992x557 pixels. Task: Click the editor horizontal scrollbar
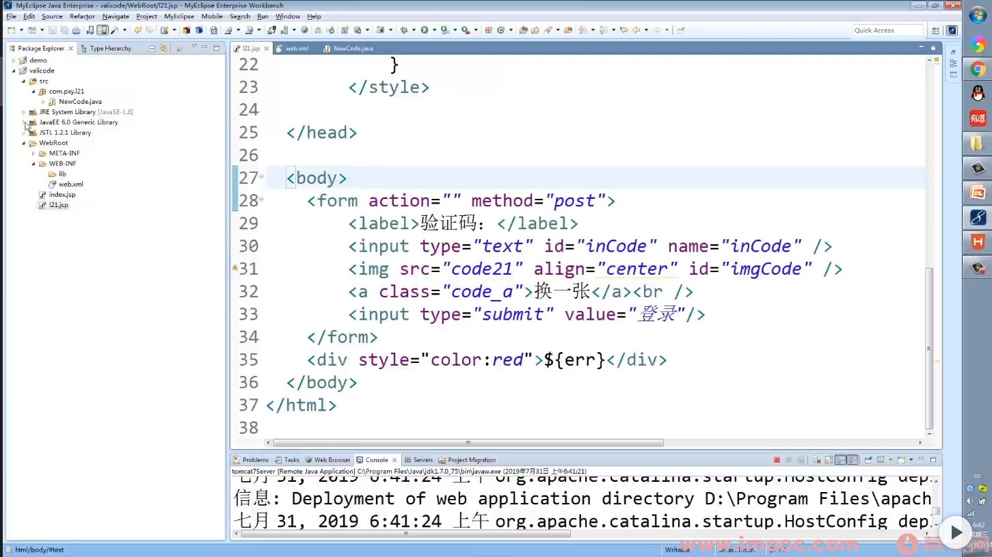468,443
